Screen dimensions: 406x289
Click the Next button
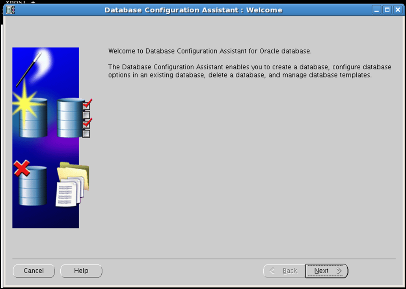(x=326, y=271)
